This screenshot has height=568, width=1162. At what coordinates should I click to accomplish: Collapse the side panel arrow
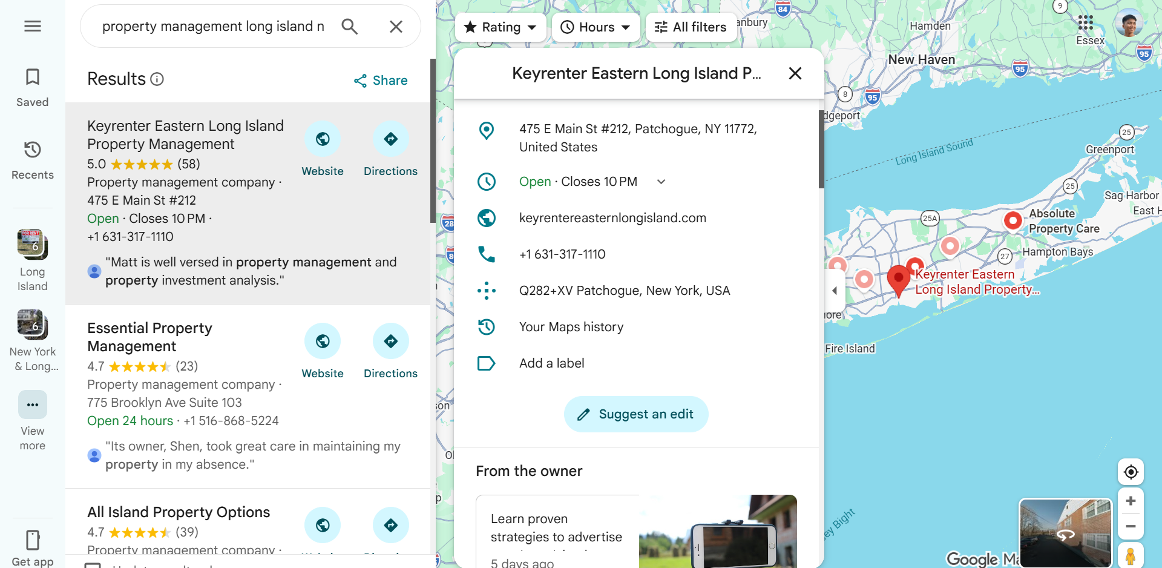(x=834, y=291)
